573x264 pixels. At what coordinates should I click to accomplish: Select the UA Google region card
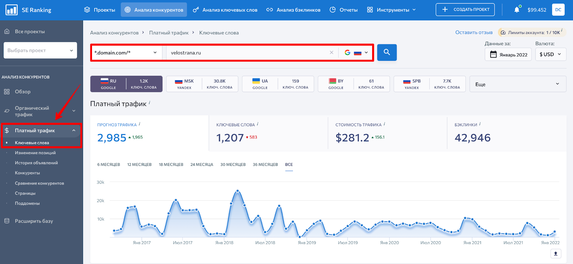(x=278, y=84)
